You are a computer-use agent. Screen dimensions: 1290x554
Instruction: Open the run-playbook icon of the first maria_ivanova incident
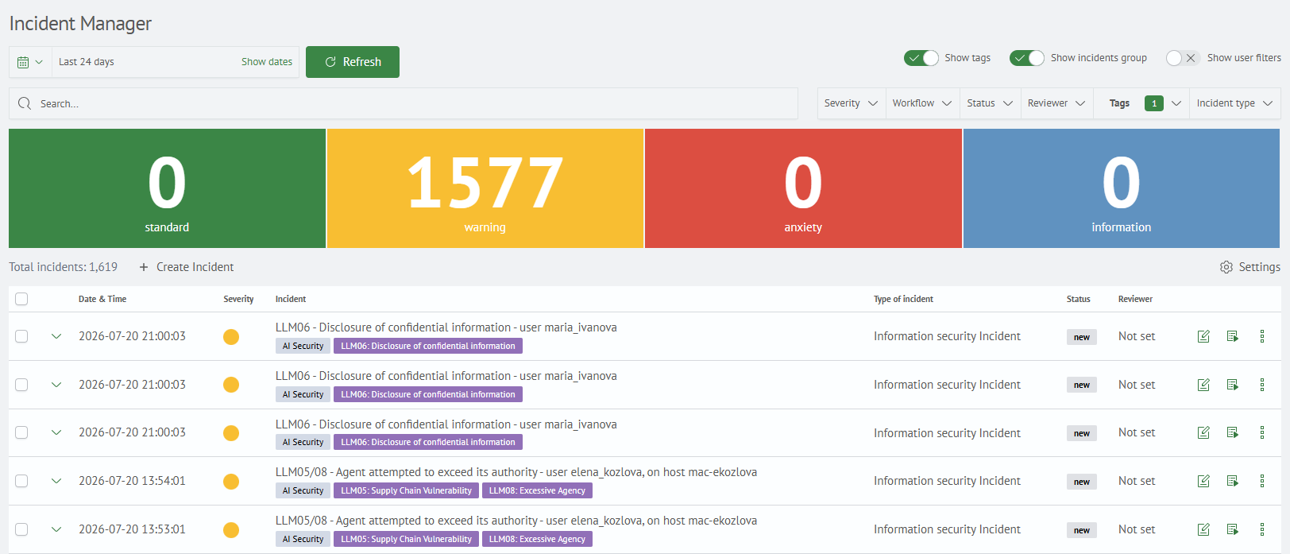(1233, 336)
